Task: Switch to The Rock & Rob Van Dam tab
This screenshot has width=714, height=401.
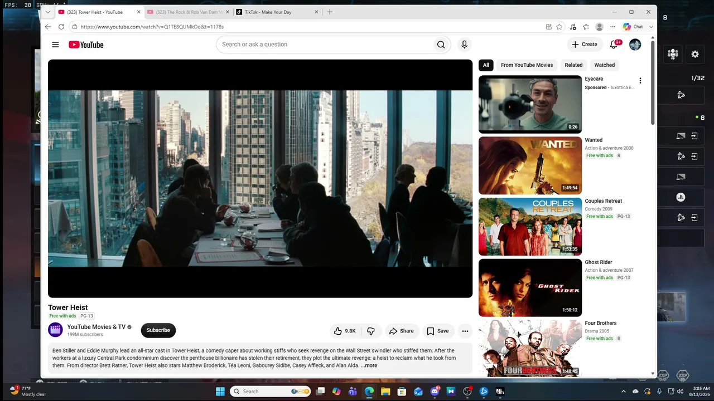Action: tap(189, 12)
